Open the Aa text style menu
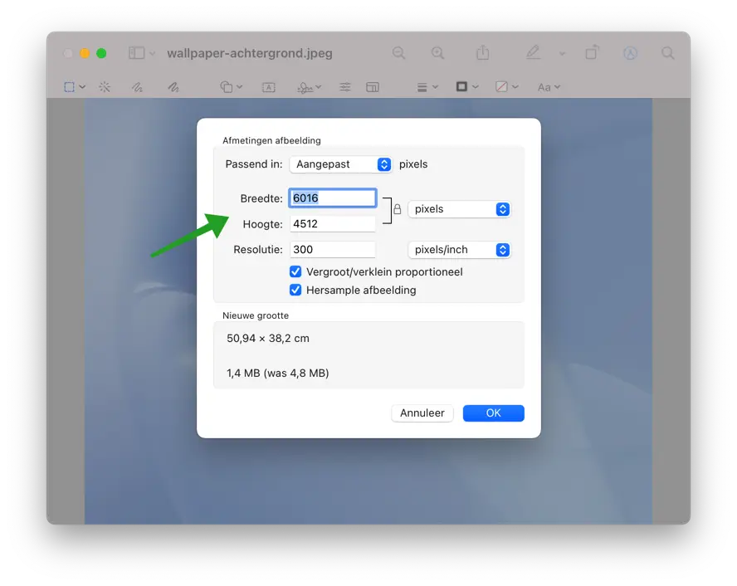The height and width of the screenshot is (586, 737). click(x=549, y=87)
